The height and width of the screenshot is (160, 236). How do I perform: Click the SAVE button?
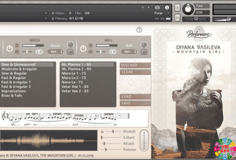pyautogui.click(x=135, y=103)
